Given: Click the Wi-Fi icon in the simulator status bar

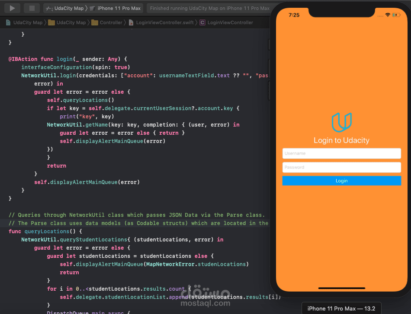Looking at the screenshot, I should (388, 15).
